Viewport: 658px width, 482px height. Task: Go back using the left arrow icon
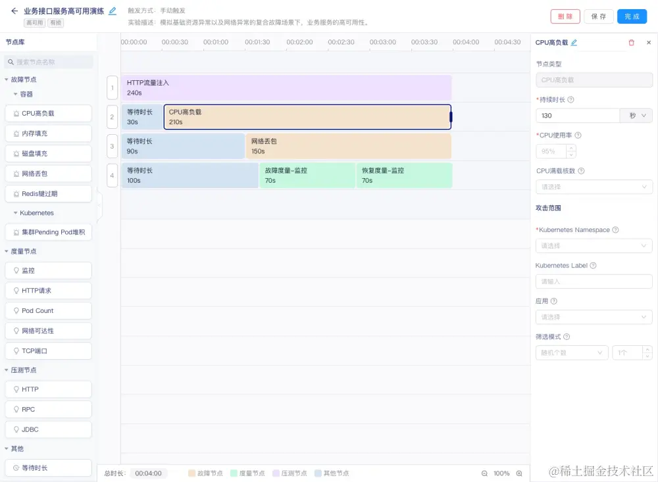click(x=14, y=11)
